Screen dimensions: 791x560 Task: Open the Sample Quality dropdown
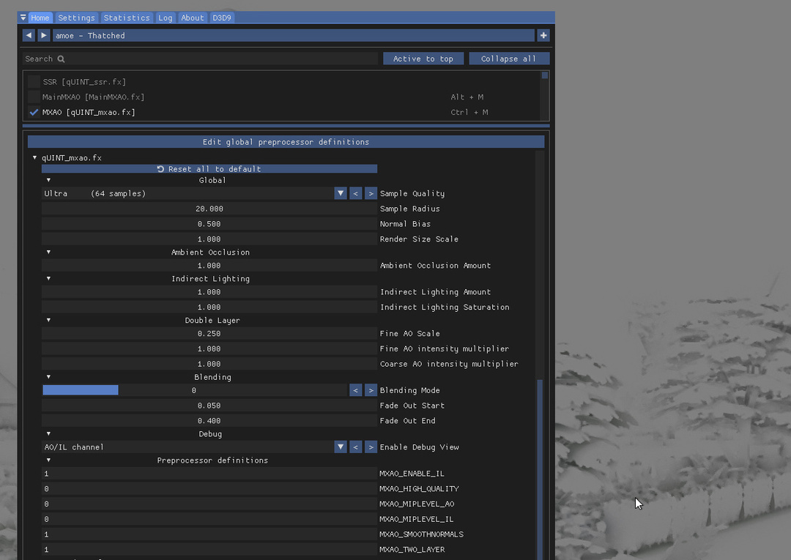pos(341,193)
